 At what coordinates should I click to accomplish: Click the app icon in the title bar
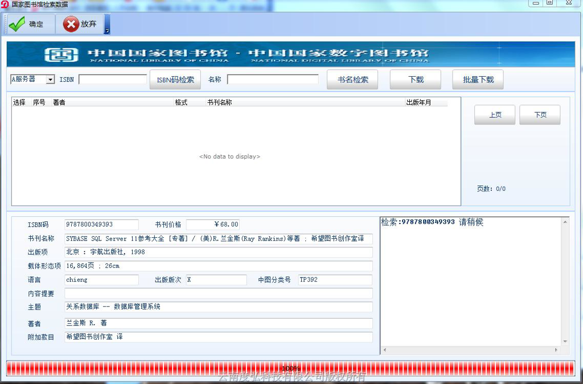(x=5, y=4)
